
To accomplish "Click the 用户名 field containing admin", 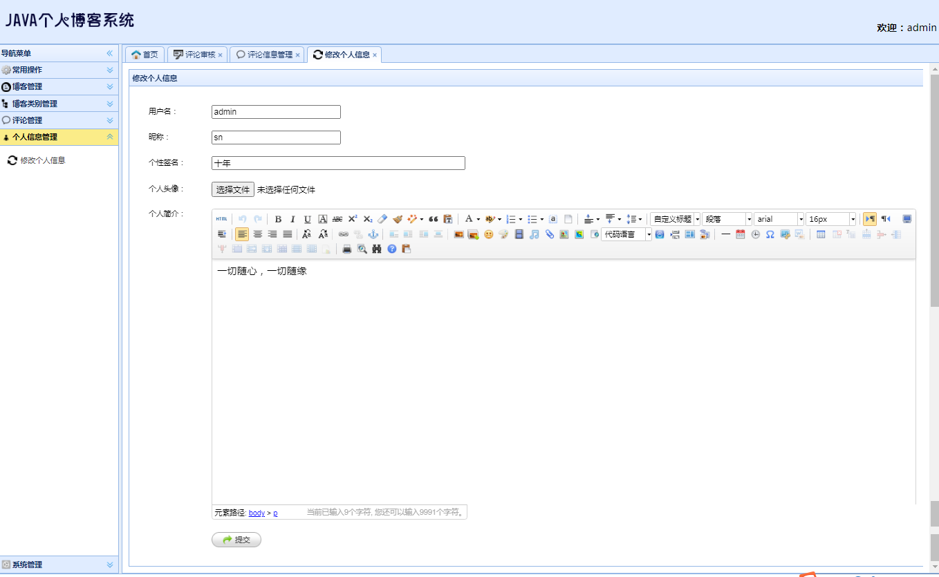I will coord(276,112).
